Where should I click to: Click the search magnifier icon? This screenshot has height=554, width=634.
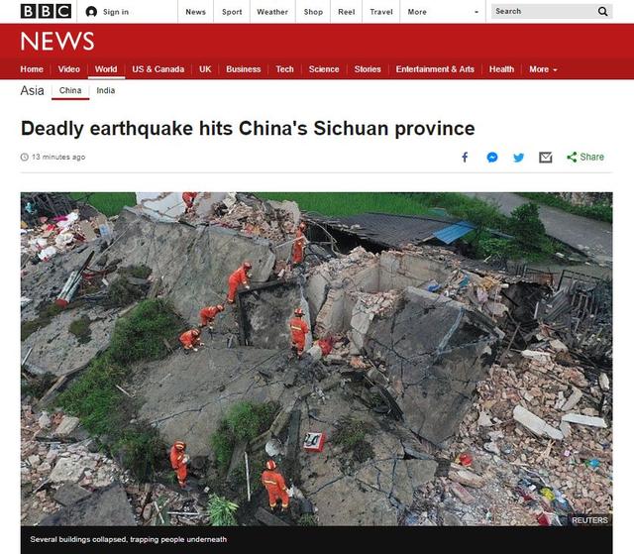602,11
